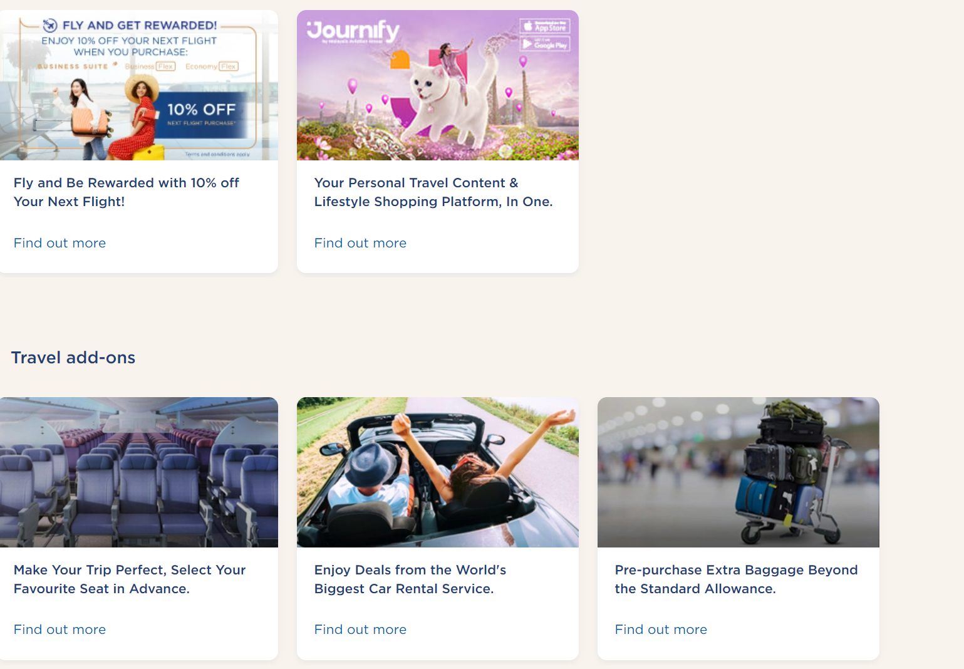The width and height of the screenshot is (964, 669).
Task: Click 'Enjoy Deals from the World's Biggest' title
Action: [x=410, y=579]
